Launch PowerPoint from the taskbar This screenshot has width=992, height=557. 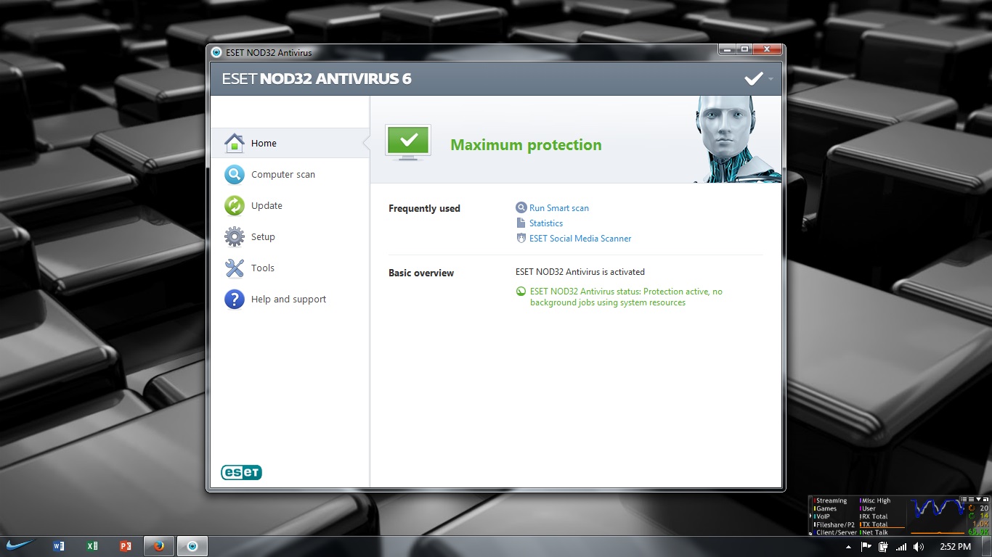125,546
